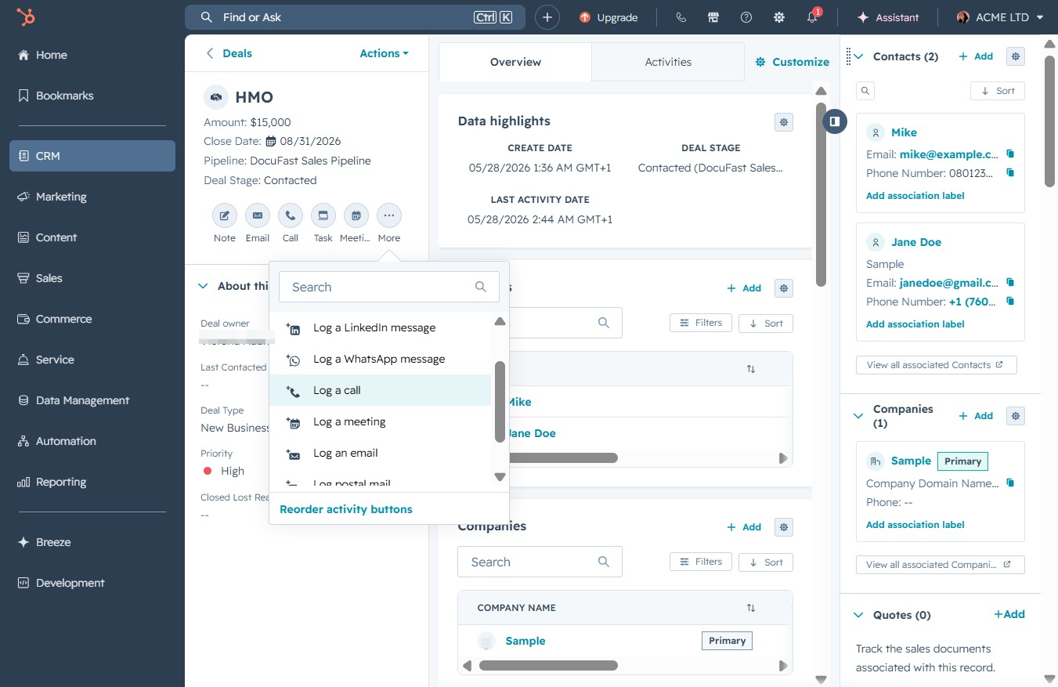Image resolution: width=1058 pixels, height=687 pixels.
Task: Copy Jane Doe's phone number
Action: point(1010,302)
